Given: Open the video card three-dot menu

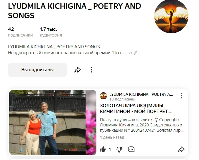Looking at the screenshot, I should [x=181, y=96].
